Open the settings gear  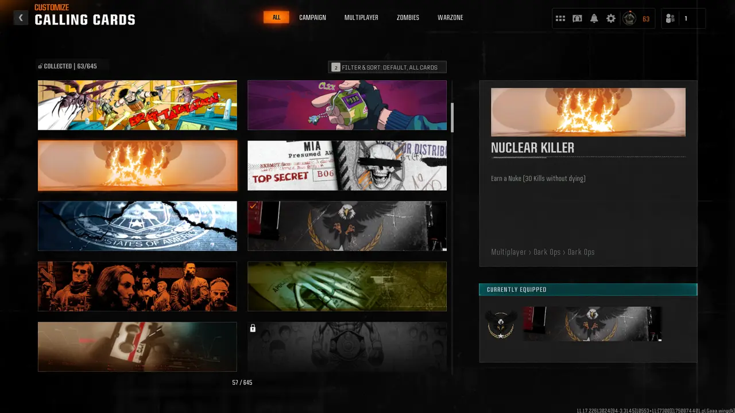coord(611,18)
